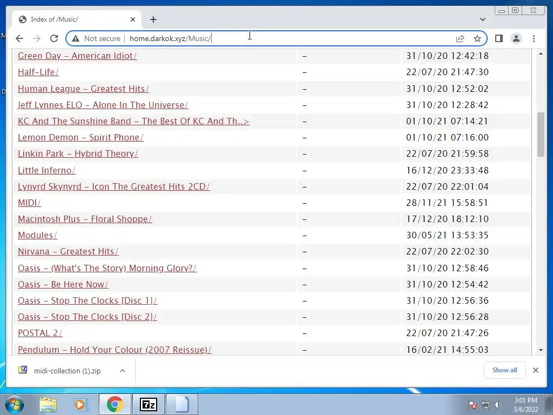Screen dimensions: 553x415
Task: Click the scroll down arrow
Action: [x=541, y=350]
